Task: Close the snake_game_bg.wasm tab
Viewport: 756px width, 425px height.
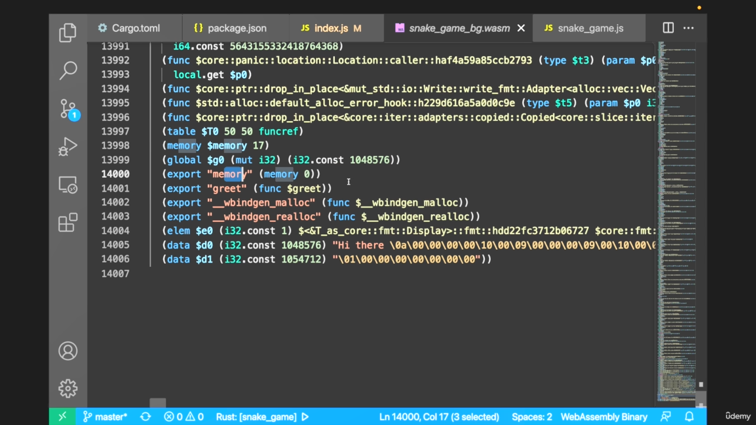Action: point(521,28)
